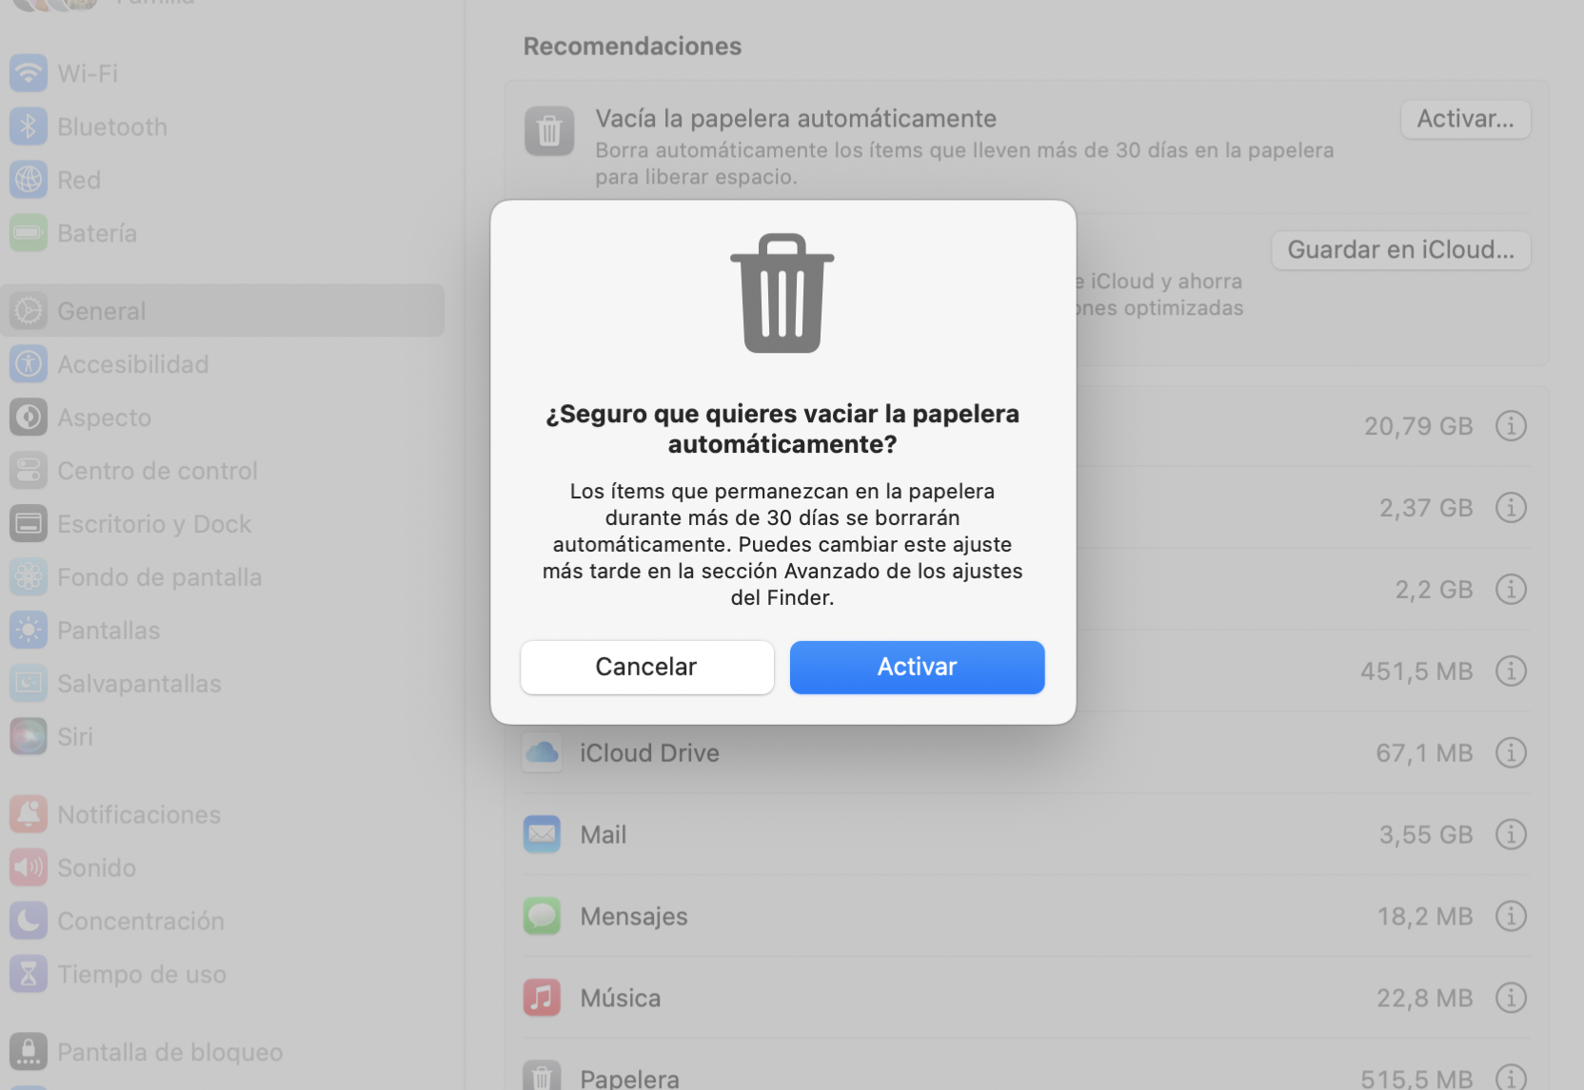Select General in the settings sidebar
Screen dimensions: 1584x1090
click(x=101, y=310)
